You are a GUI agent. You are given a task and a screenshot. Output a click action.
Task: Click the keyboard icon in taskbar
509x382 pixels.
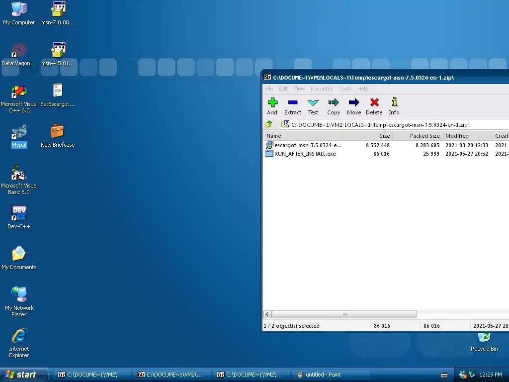coord(444,375)
